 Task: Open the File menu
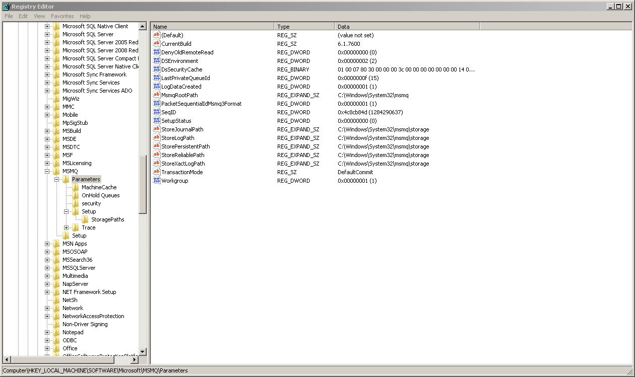[x=9, y=16]
